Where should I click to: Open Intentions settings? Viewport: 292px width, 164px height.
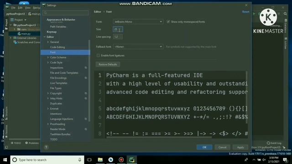pos(56,113)
